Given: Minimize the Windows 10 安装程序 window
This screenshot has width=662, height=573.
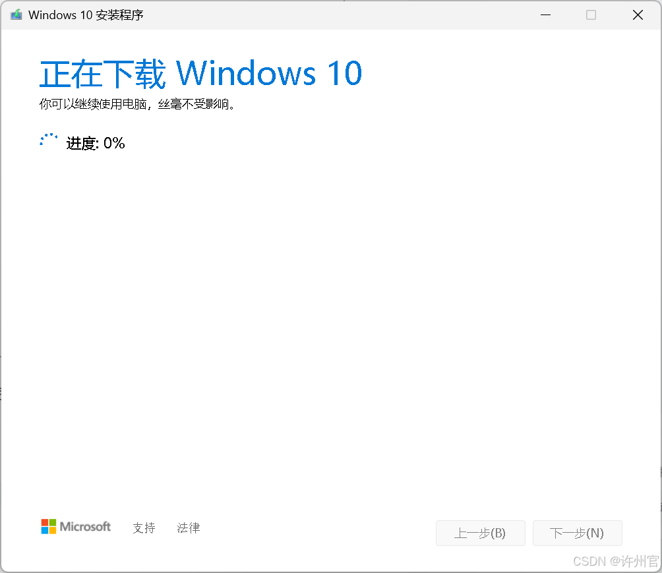Looking at the screenshot, I should pos(545,15).
